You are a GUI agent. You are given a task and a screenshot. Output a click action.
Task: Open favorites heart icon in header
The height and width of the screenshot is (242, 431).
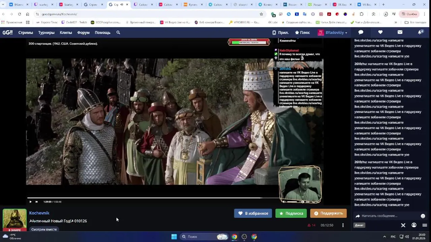[380, 32]
